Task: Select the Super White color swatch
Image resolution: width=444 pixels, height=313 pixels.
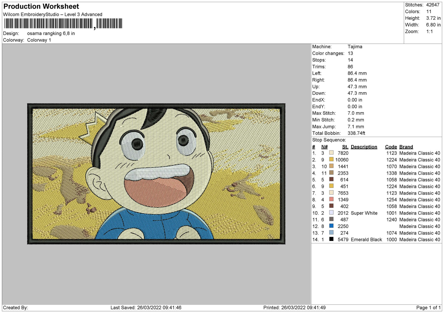Action: tap(331, 213)
